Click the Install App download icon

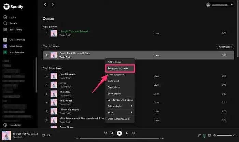coord(5,125)
